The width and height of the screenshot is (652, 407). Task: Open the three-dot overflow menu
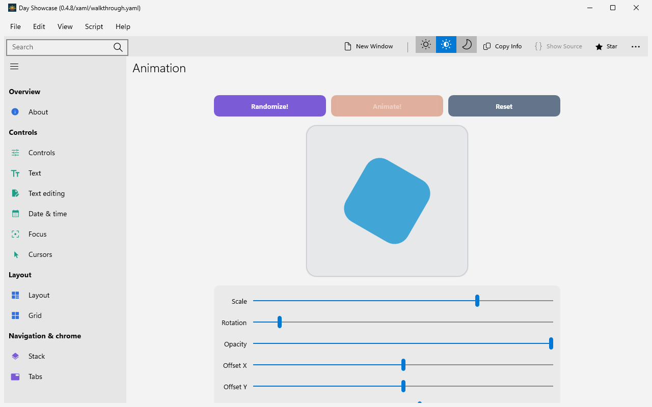636,47
